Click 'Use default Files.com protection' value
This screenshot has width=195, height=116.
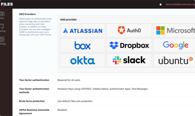tap(75, 101)
